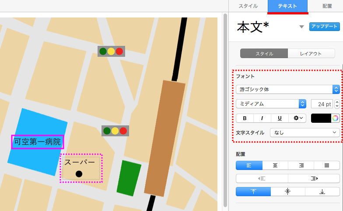Open the ミディアム font weight dropdown
This screenshot has width=343, height=211.
pyautogui.click(x=270, y=104)
